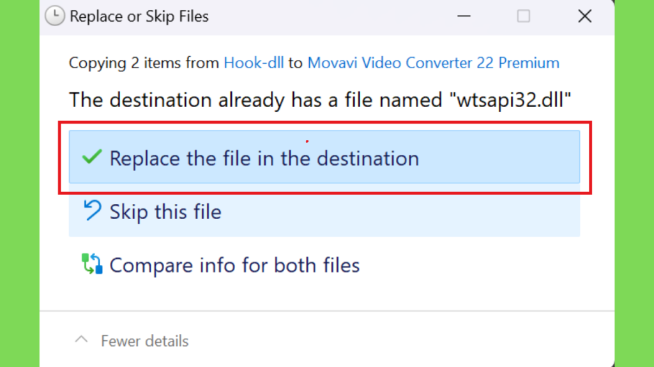This screenshot has height=367, width=654.
Task: Click the blue undo arrow beside Skip
Action: [x=92, y=210]
